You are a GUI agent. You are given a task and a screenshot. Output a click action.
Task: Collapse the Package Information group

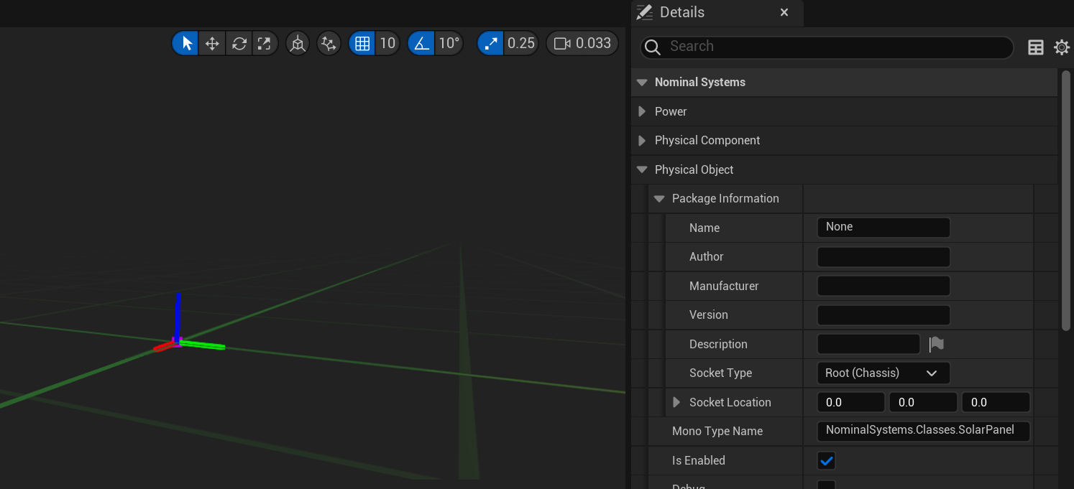click(659, 199)
